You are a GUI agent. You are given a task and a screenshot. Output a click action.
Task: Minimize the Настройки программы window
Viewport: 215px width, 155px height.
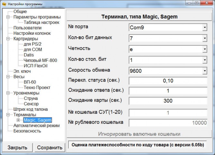pyautogui.click(x=190, y=3)
